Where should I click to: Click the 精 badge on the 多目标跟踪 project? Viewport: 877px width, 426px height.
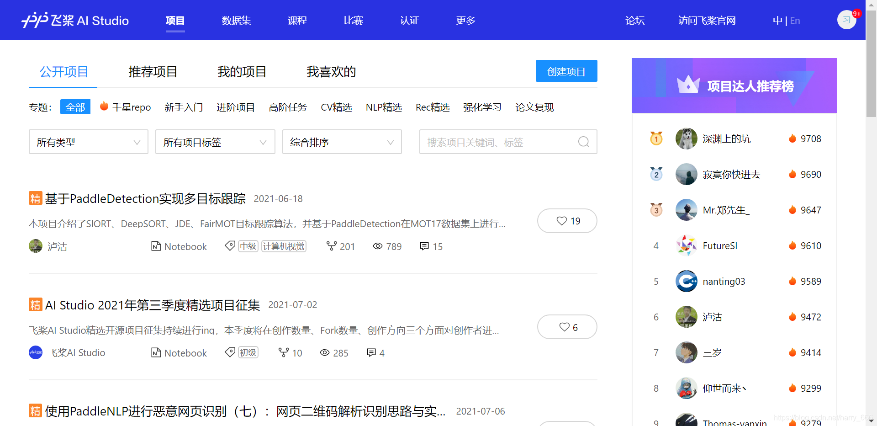[35, 198]
